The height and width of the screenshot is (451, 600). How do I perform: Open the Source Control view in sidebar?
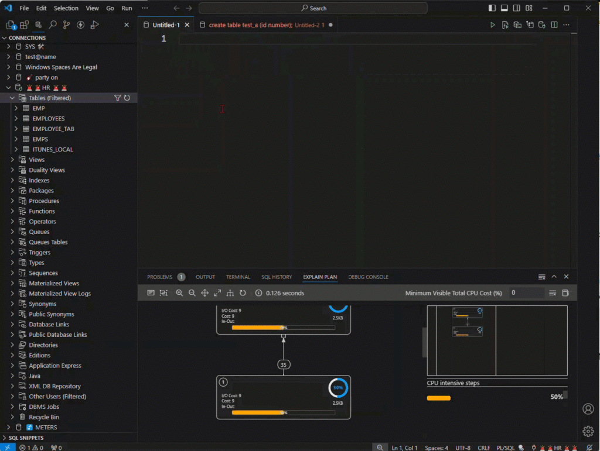(x=66, y=25)
